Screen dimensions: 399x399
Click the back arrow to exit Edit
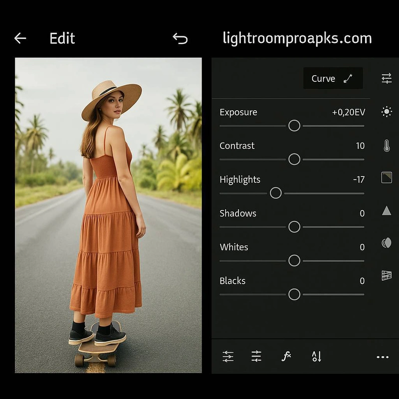point(20,38)
